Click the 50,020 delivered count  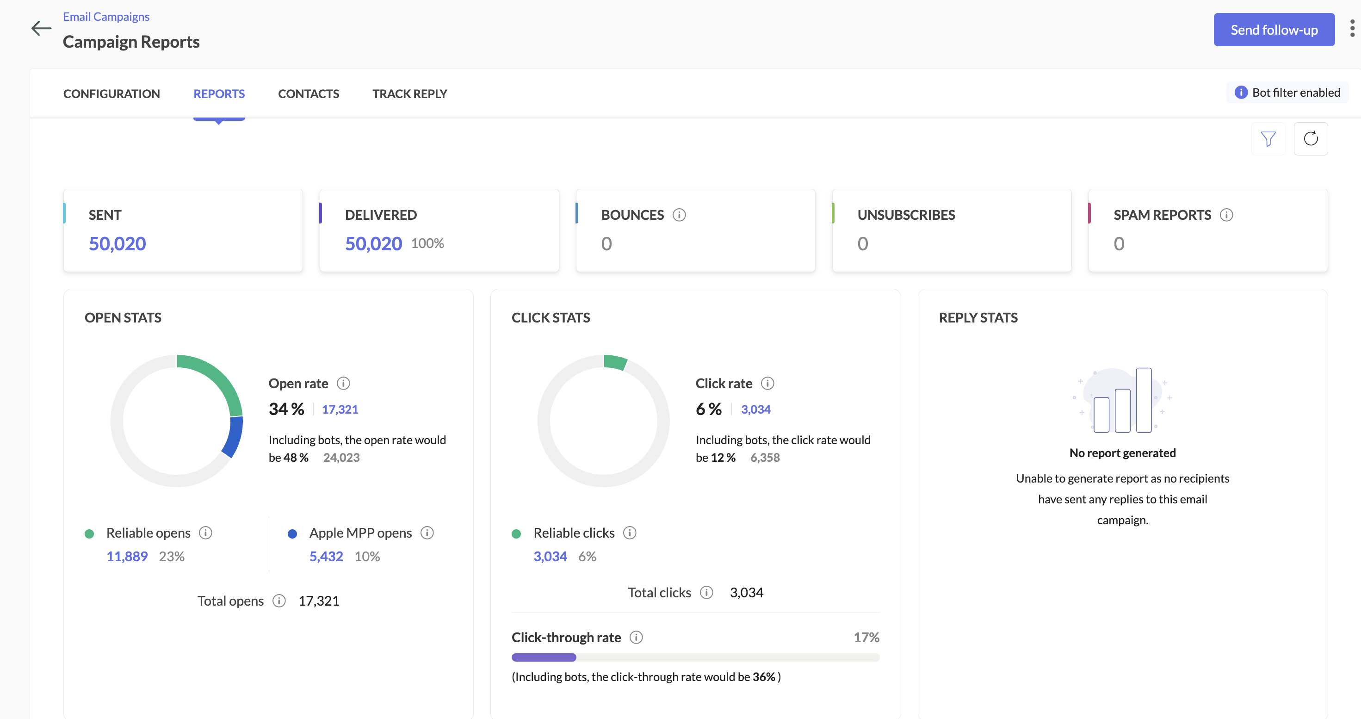[373, 244]
